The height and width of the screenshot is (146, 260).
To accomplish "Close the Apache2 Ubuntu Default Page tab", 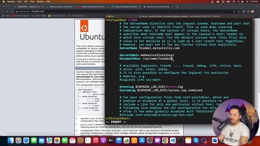I will [x=172, y=7].
